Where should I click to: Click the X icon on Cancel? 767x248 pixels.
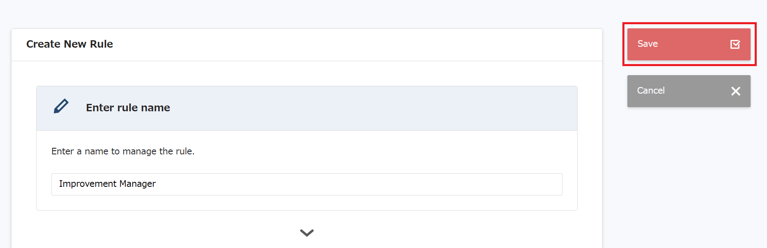(735, 91)
